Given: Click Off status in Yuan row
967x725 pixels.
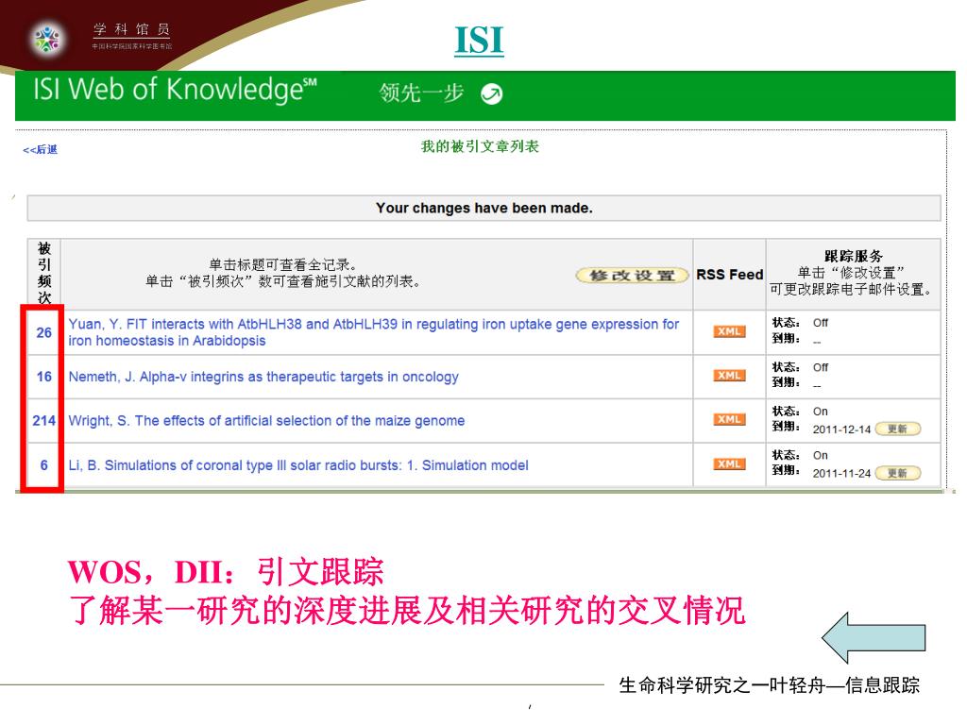Looking at the screenshot, I should pyautogui.click(x=821, y=323).
